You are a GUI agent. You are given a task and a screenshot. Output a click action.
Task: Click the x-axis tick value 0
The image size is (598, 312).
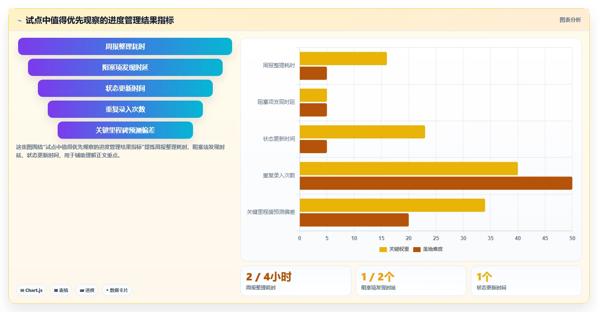[x=300, y=238]
